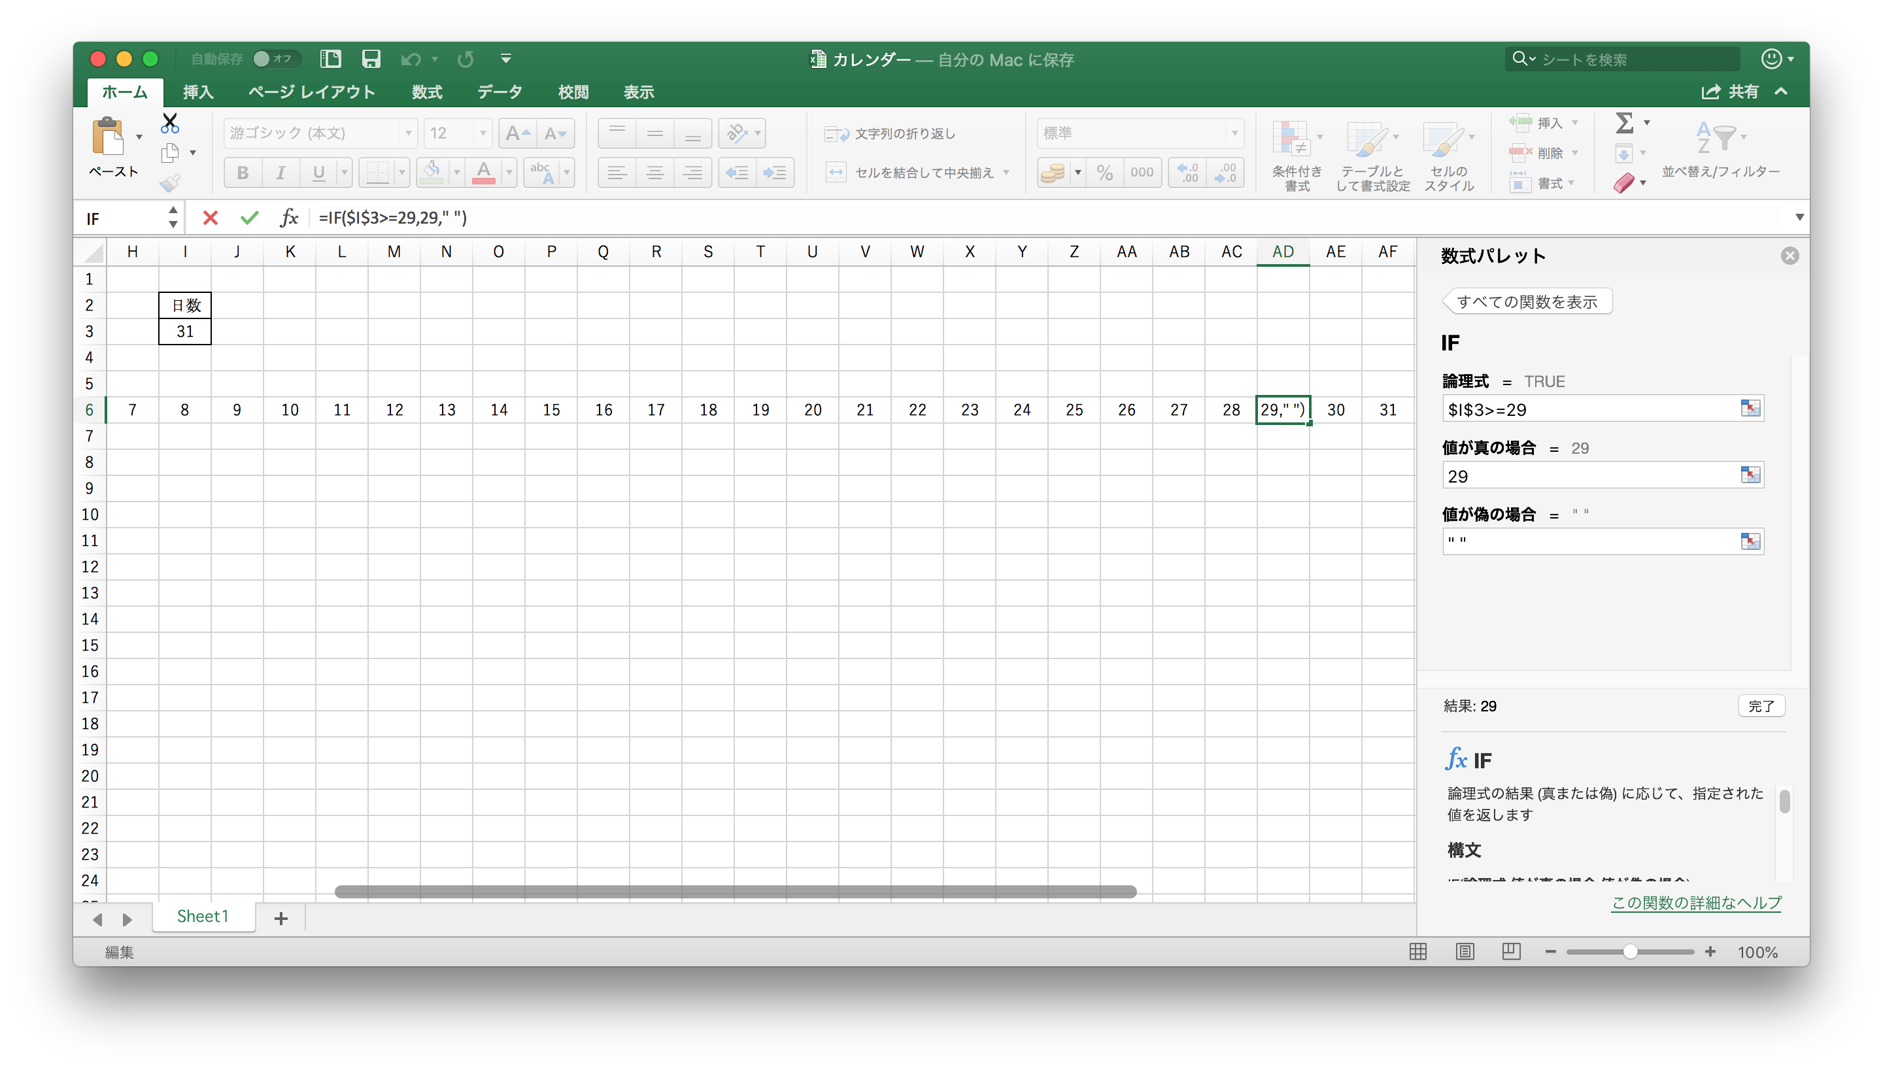Open the 数式 ribbon tab
This screenshot has height=1071, width=1883.
(426, 92)
